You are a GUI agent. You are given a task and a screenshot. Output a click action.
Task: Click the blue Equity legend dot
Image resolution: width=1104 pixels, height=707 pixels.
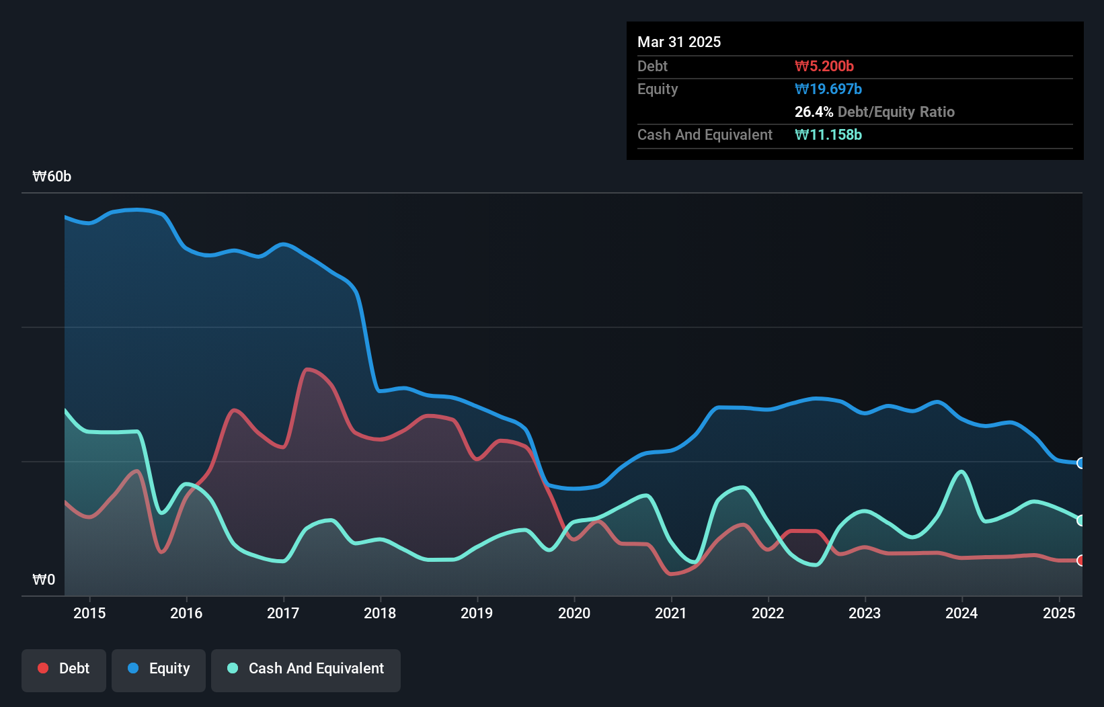[x=132, y=669]
